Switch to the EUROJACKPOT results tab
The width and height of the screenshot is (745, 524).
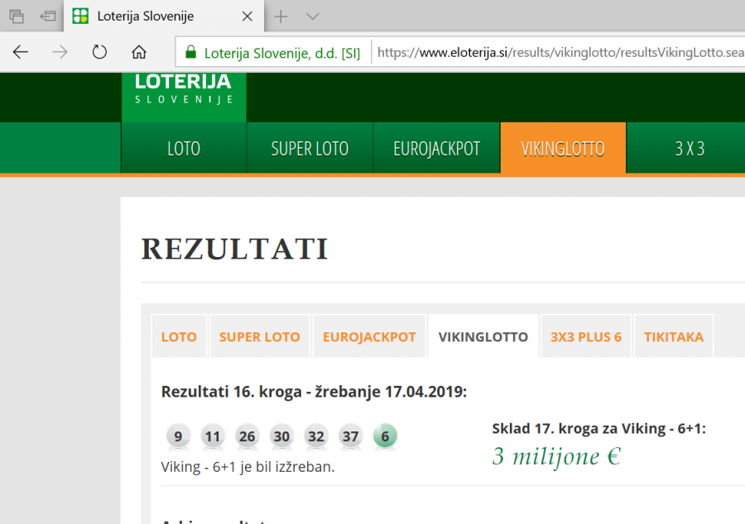369,337
